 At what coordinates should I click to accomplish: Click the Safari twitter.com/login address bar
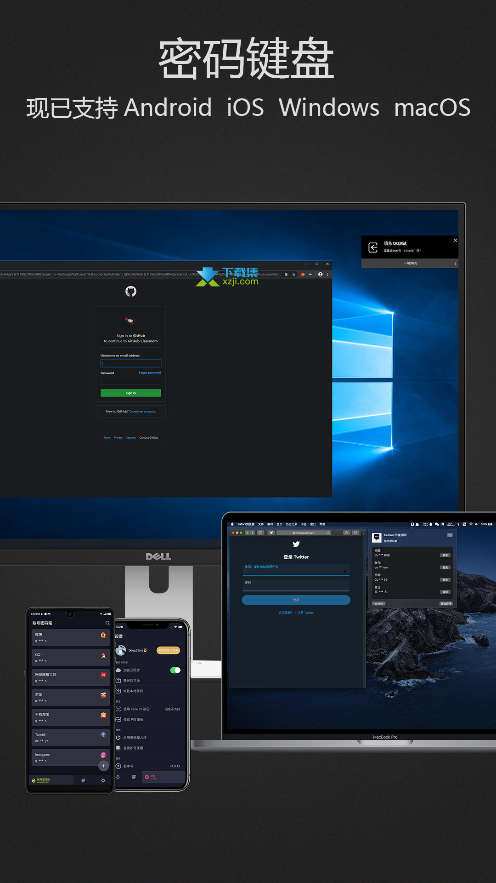tap(304, 533)
